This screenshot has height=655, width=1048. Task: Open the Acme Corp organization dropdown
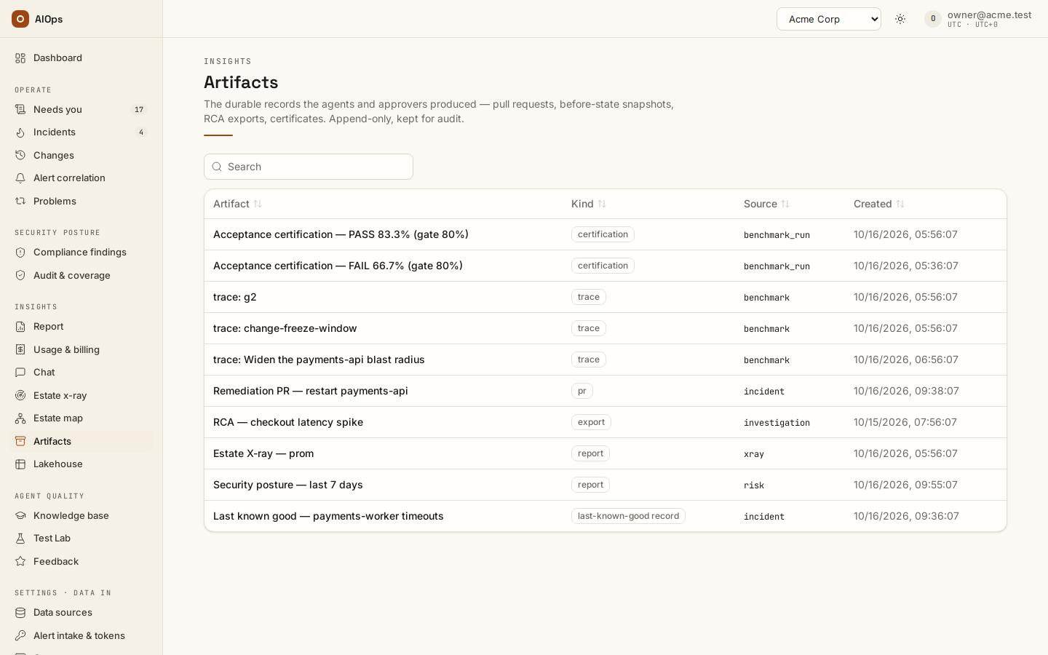pyautogui.click(x=829, y=19)
